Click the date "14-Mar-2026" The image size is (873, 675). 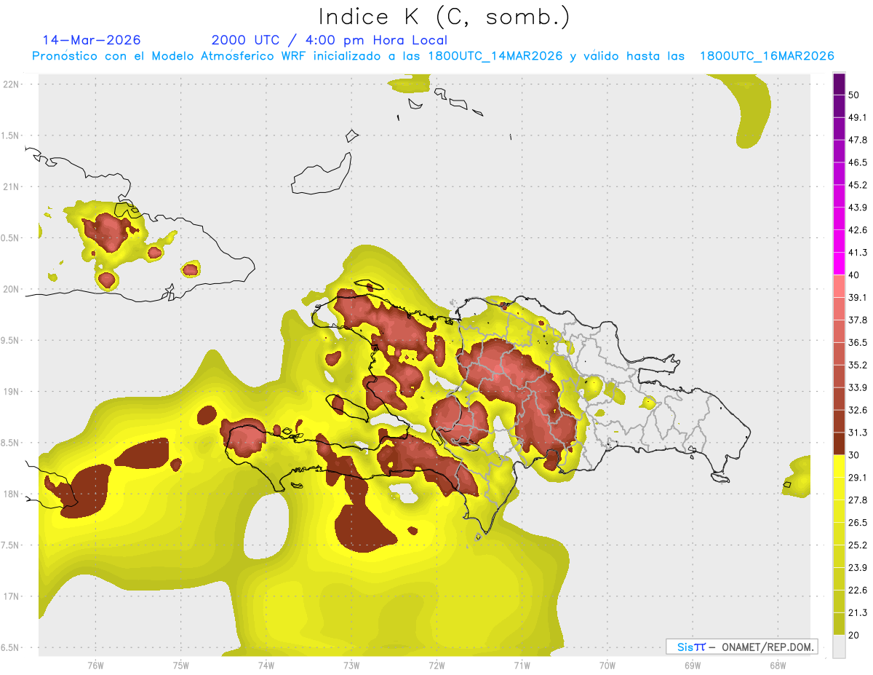click(92, 40)
